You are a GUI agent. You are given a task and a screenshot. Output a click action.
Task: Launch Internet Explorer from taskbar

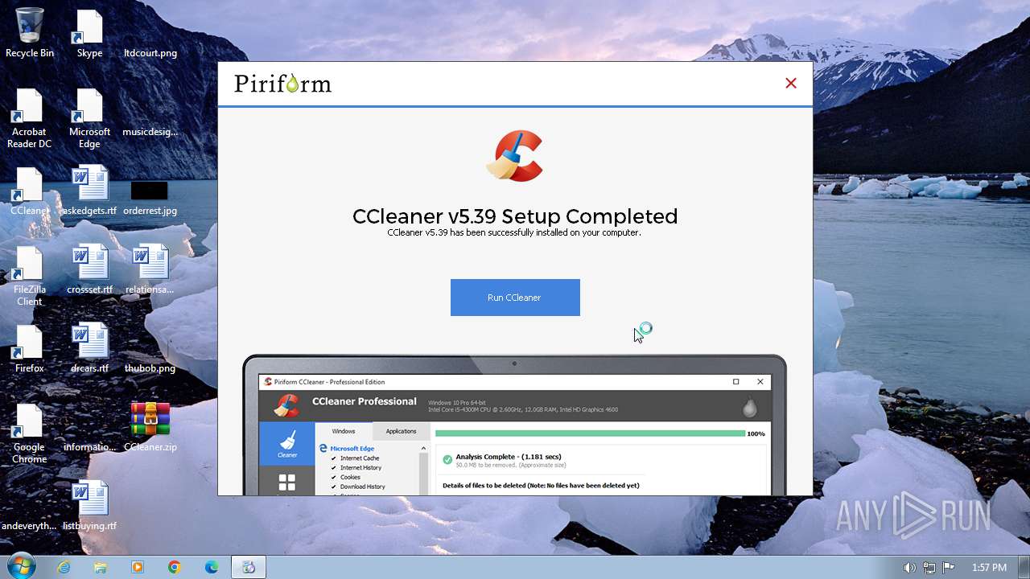coord(64,567)
